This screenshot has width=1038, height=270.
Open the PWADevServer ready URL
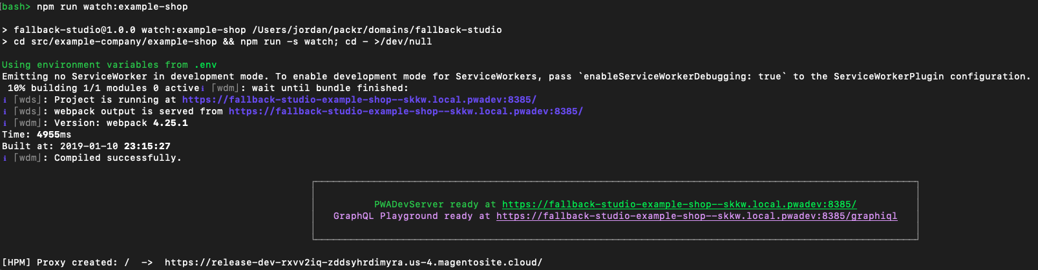point(679,205)
